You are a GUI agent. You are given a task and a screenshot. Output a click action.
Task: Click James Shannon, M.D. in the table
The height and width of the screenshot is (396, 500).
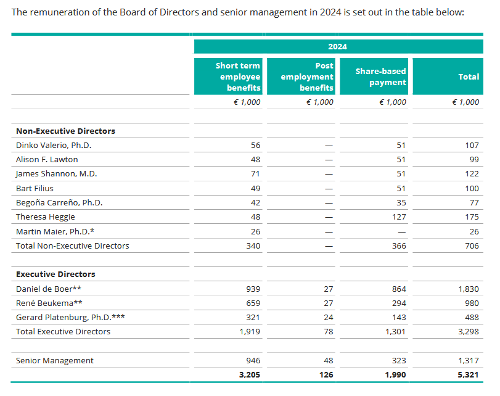(x=56, y=174)
